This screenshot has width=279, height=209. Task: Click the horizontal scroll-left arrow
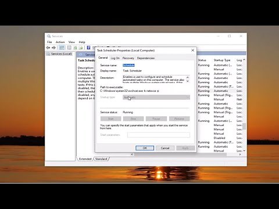pos(132,154)
